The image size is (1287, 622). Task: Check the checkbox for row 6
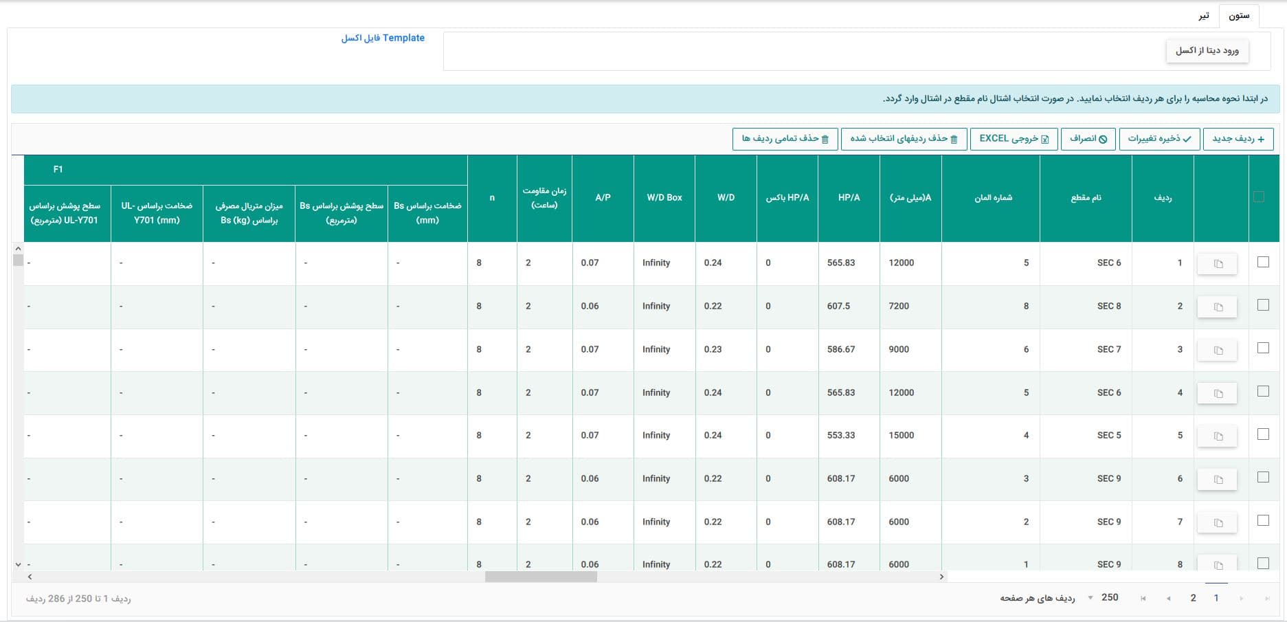[1263, 478]
